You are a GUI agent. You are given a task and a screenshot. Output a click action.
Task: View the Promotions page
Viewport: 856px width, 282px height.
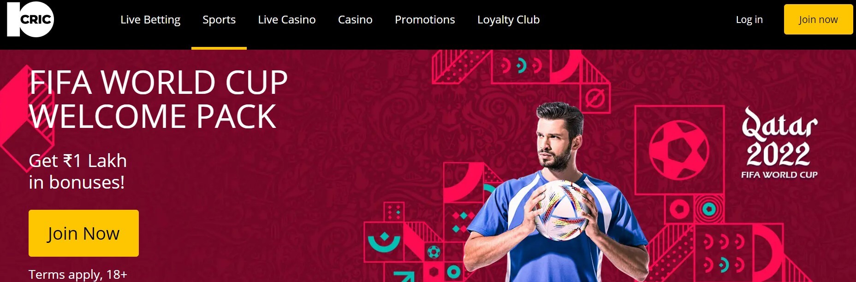(x=425, y=20)
